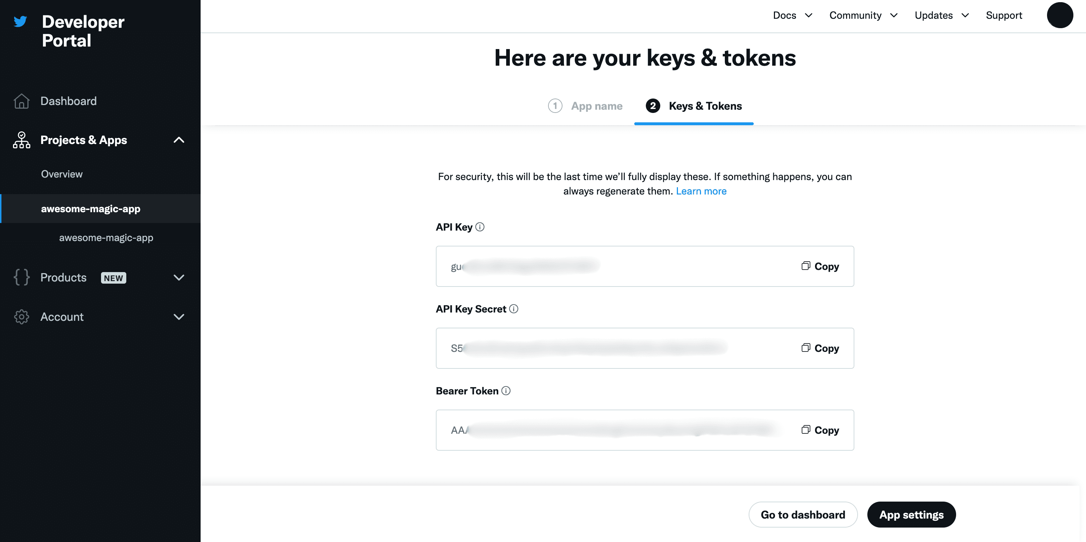
Task: Click the info icon beside Bearer Token
Action: click(x=506, y=390)
